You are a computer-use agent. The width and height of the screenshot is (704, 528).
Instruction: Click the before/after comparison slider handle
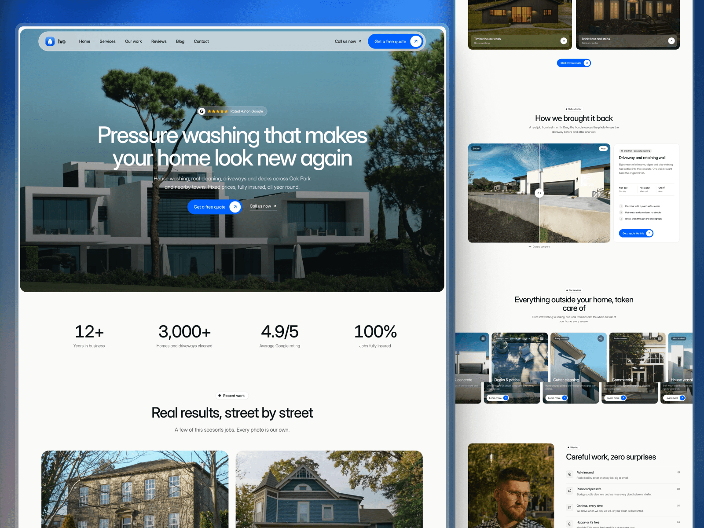[x=539, y=193]
